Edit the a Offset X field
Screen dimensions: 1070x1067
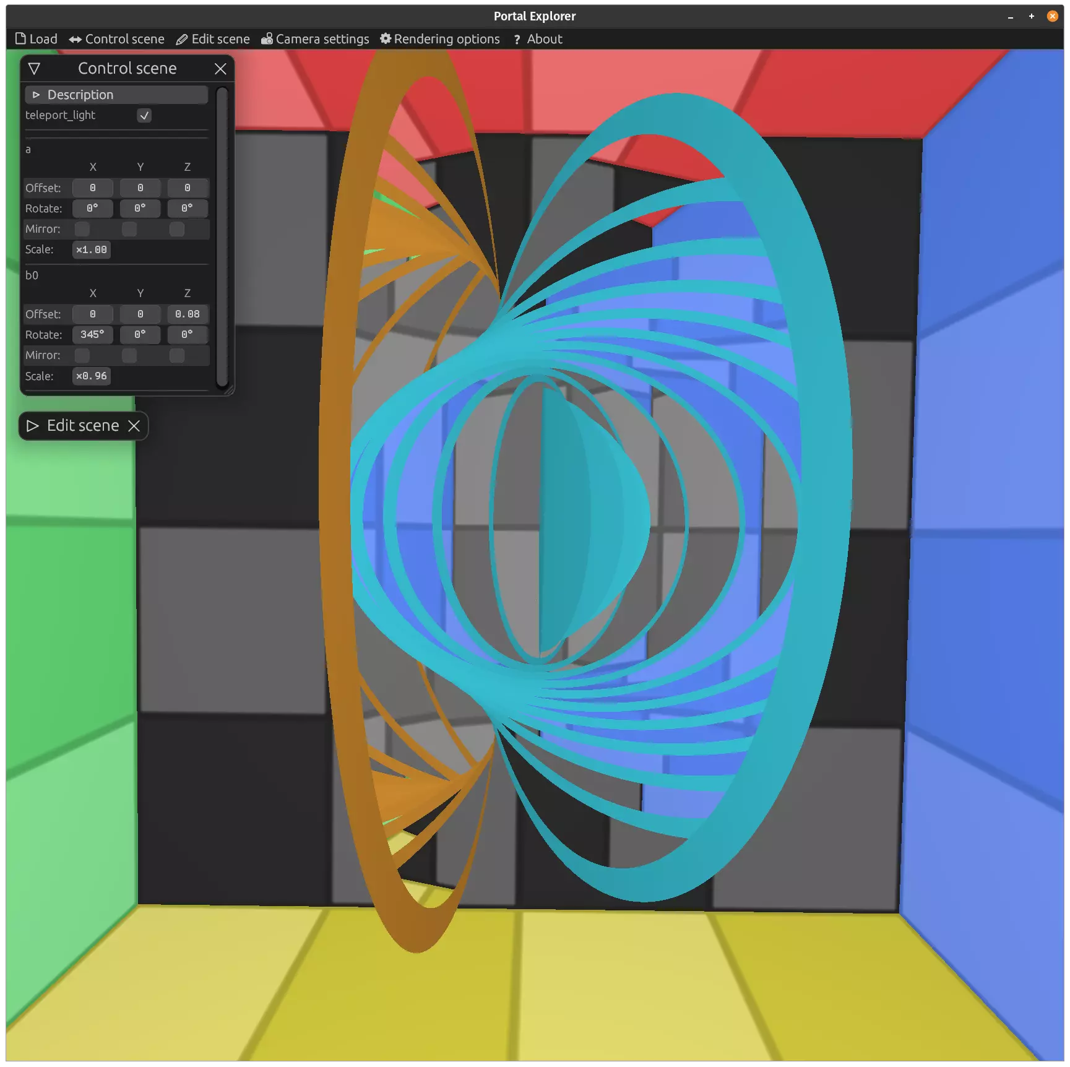point(93,188)
